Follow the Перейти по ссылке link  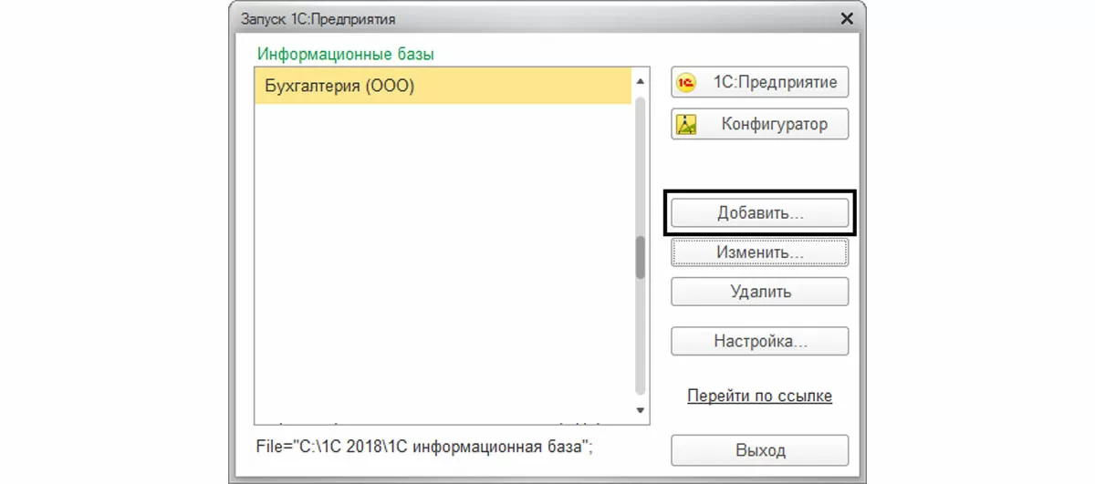(759, 396)
